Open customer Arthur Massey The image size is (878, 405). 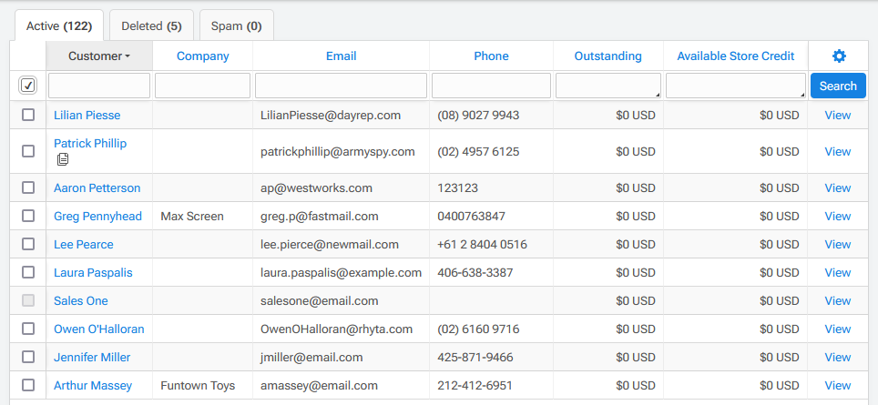(93, 385)
